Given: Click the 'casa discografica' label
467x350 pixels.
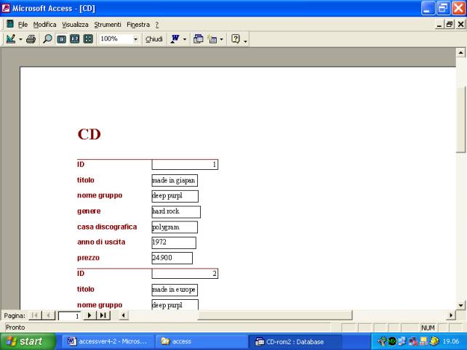Looking at the screenshot, I should tap(107, 227).
